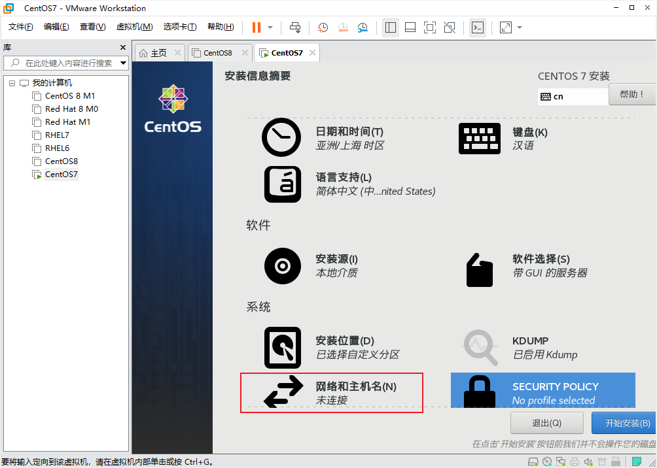Click the send Ctrl+Alt+Del icon
Viewport: 657px width, 468px height.
295,27
